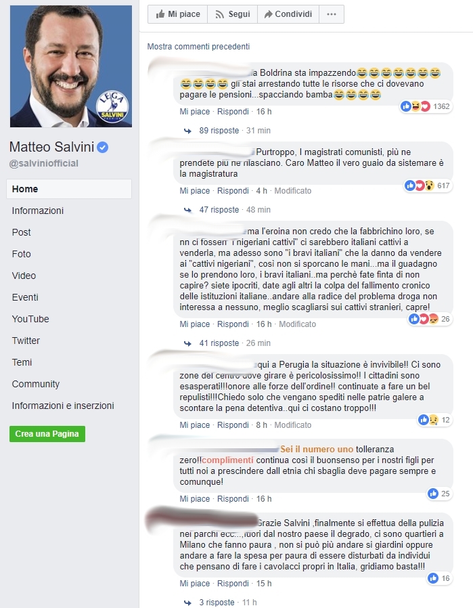The image size is (473, 608).
Task: Like the Boldrina comment via Mi piace
Action: [194, 112]
